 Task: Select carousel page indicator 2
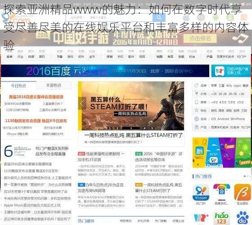coord(117,128)
